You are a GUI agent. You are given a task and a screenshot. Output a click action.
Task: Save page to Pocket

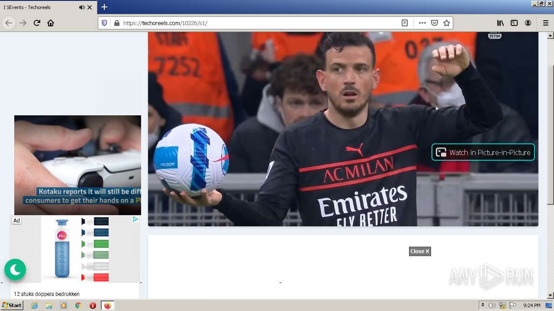[435, 23]
